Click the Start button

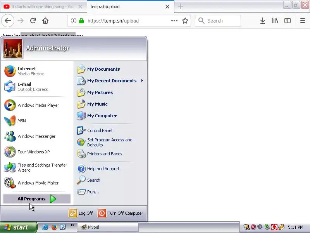[x=19, y=227]
